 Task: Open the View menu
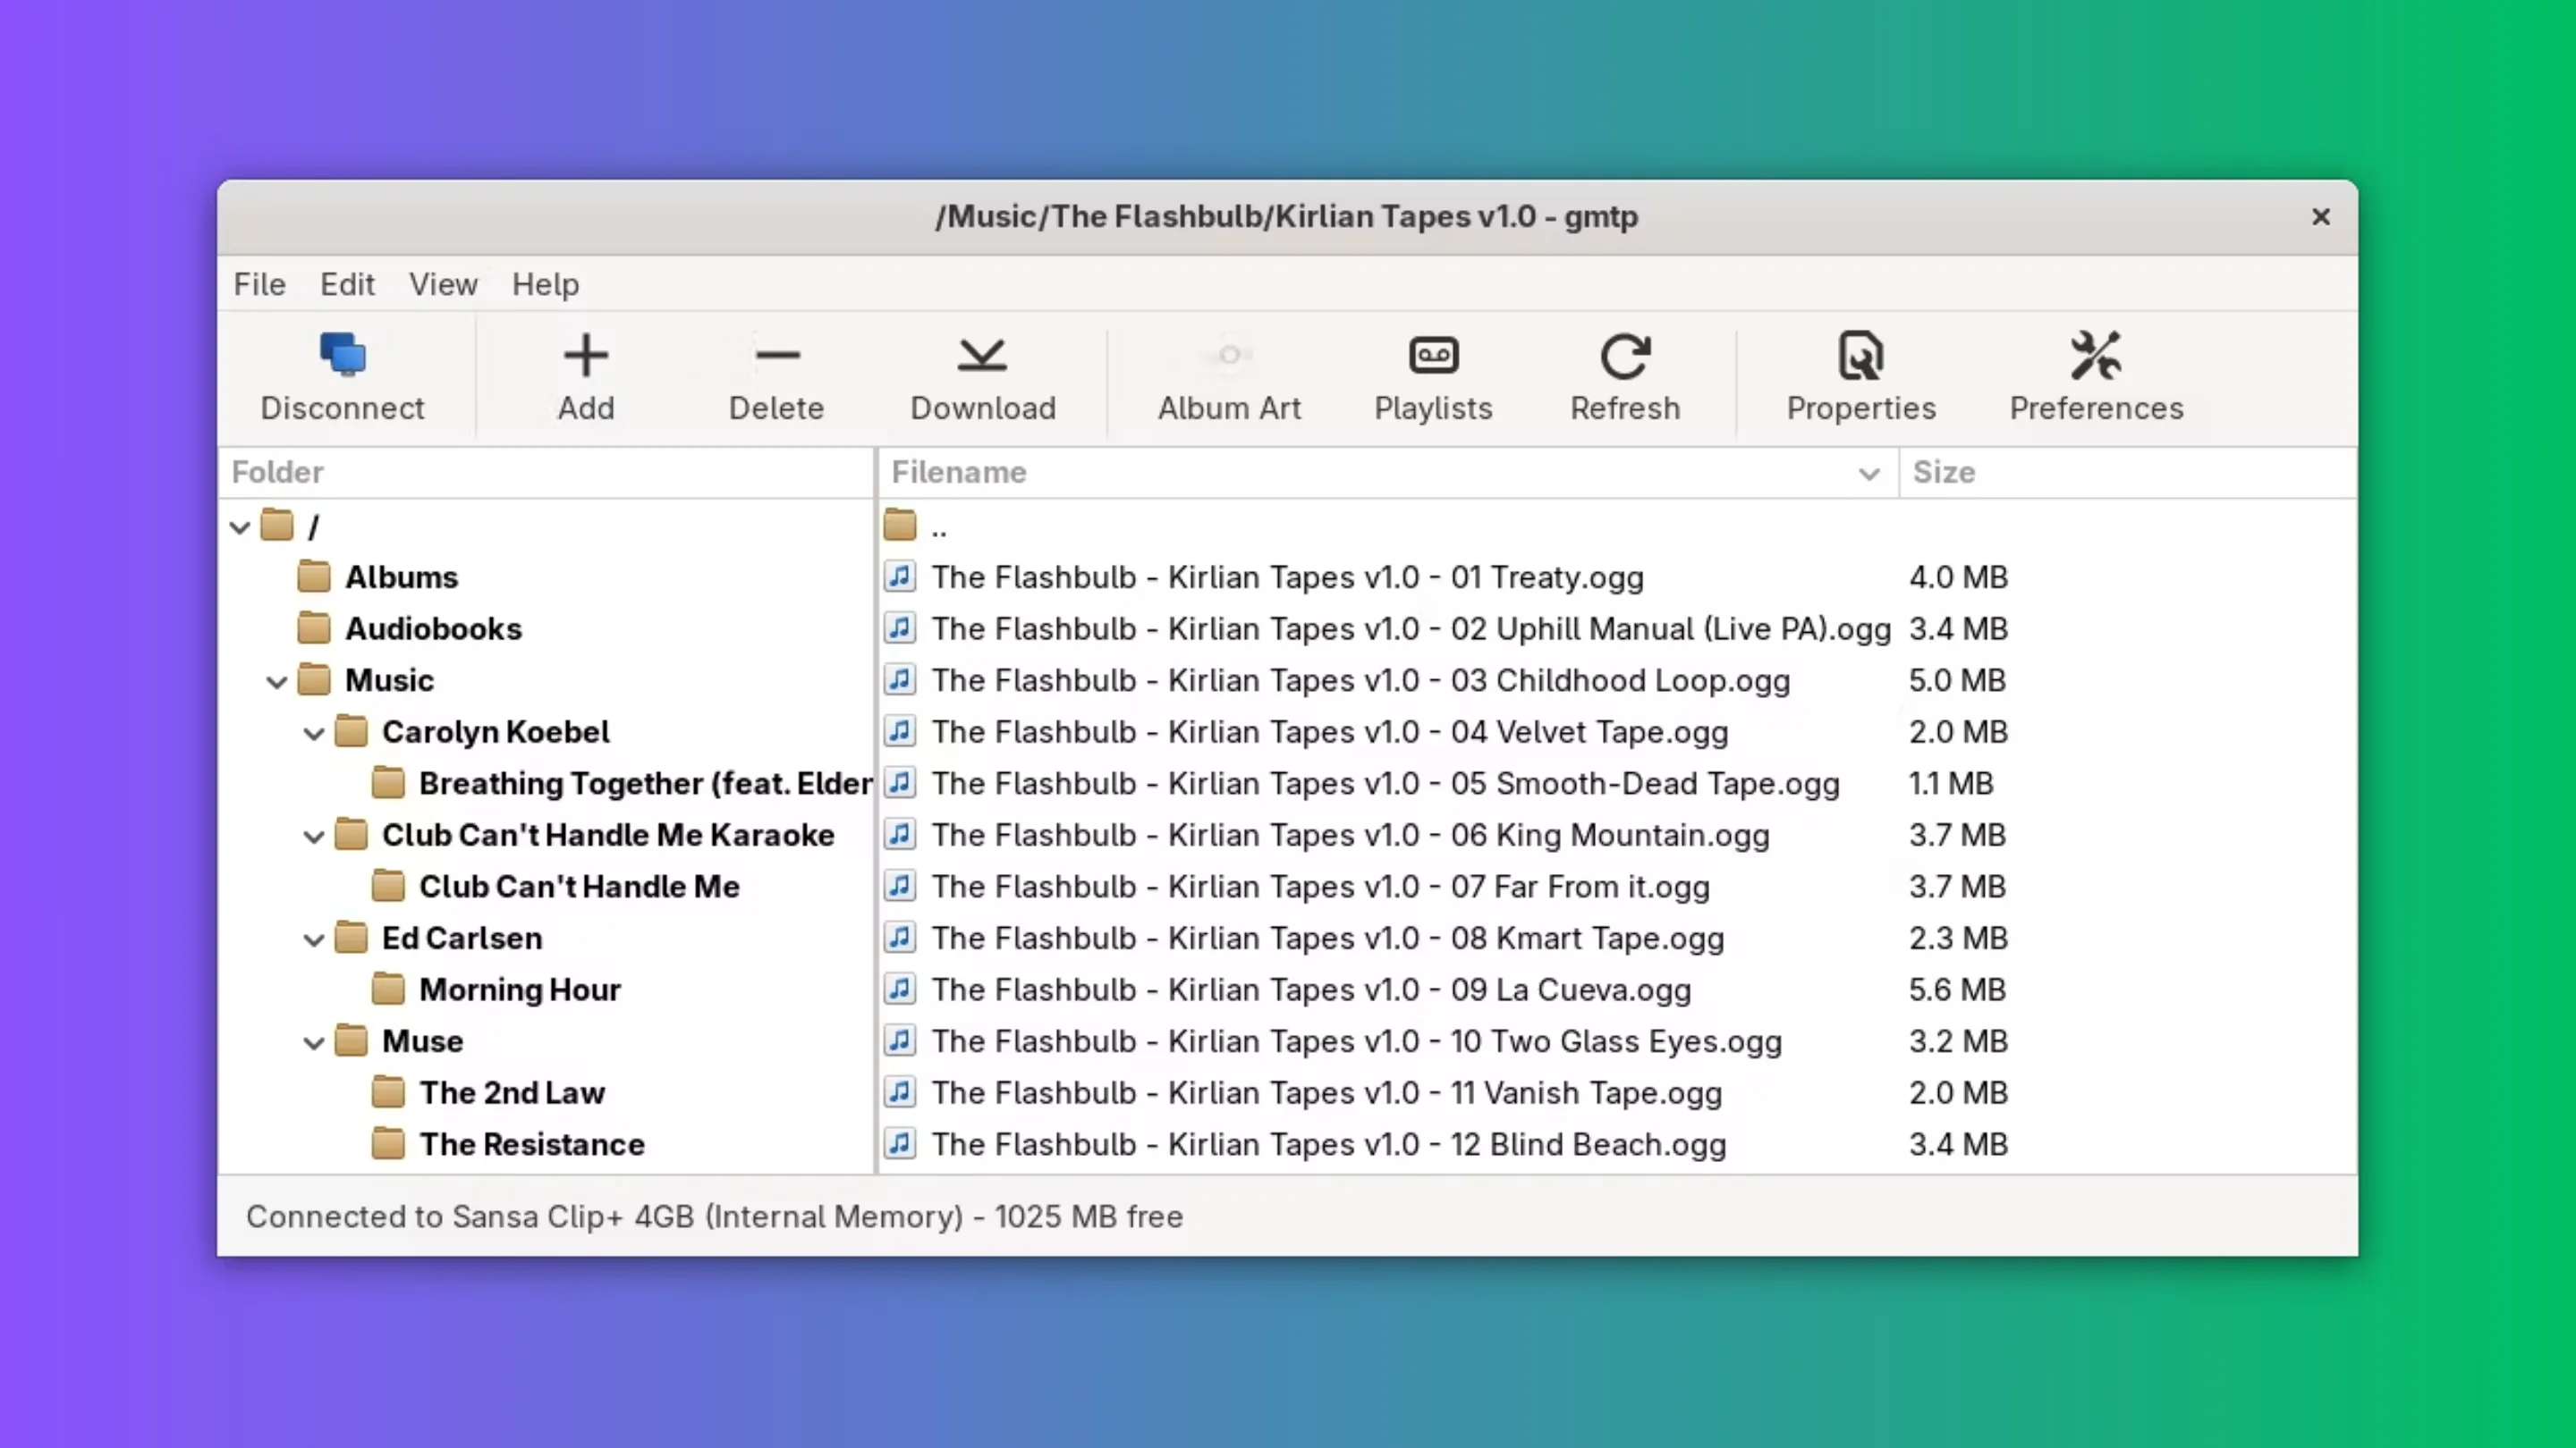tap(443, 284)
